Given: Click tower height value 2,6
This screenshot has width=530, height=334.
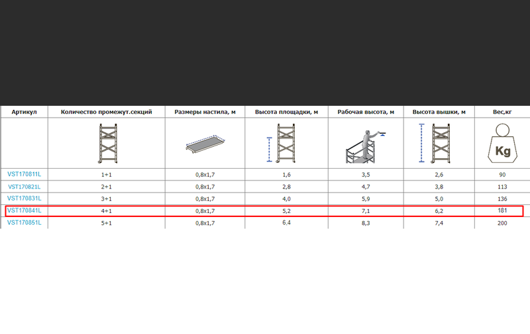Looking at the screenshot, I should point(439,175).
